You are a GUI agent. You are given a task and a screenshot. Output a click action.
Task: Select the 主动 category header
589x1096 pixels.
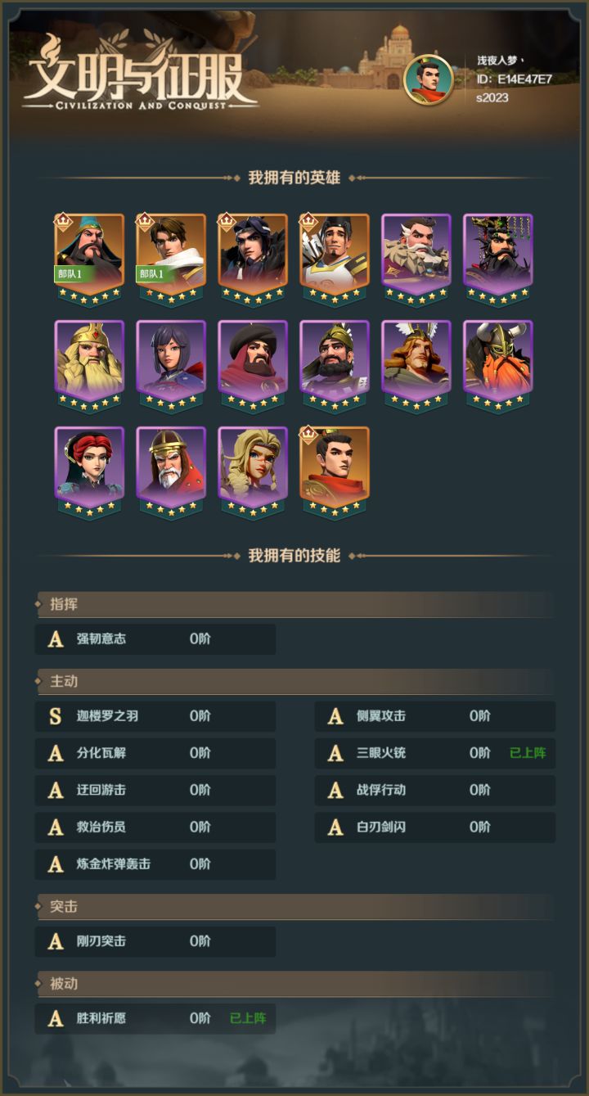click(294, 681)
